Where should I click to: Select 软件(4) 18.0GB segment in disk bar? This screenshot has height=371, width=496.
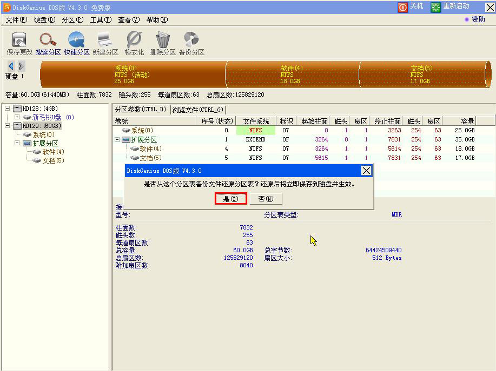coord(293,75)
